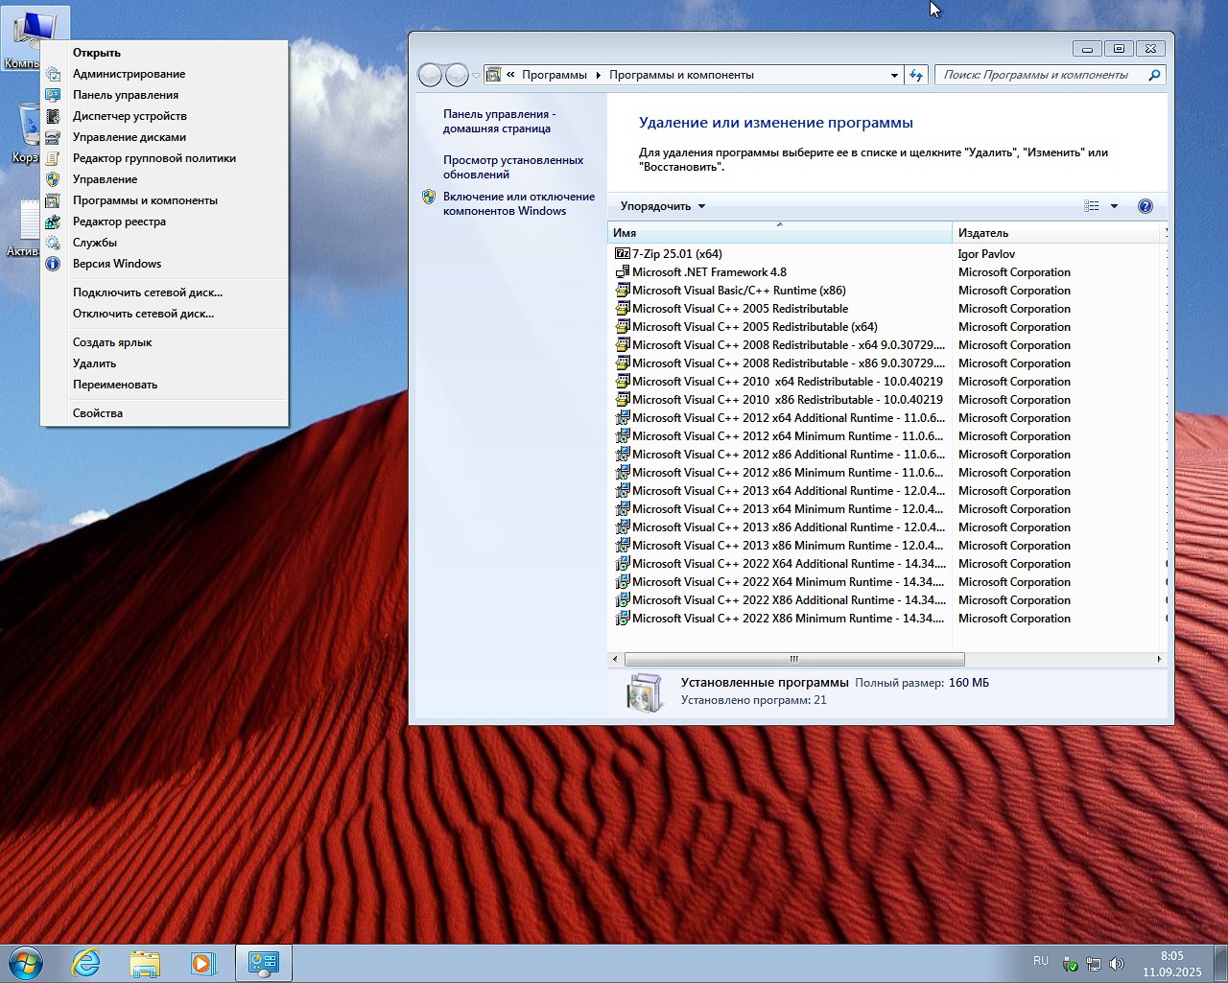The height and width of the screenshot is (983, 1228).
Task: Expand the recent pages dropdown arrow
Action: point(476,75)
